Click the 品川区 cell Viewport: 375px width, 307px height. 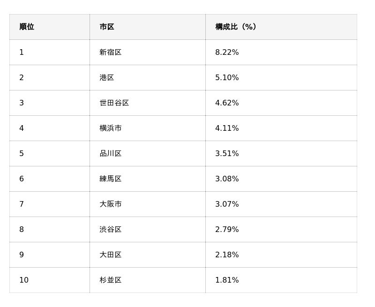click(x=111, y=154)
